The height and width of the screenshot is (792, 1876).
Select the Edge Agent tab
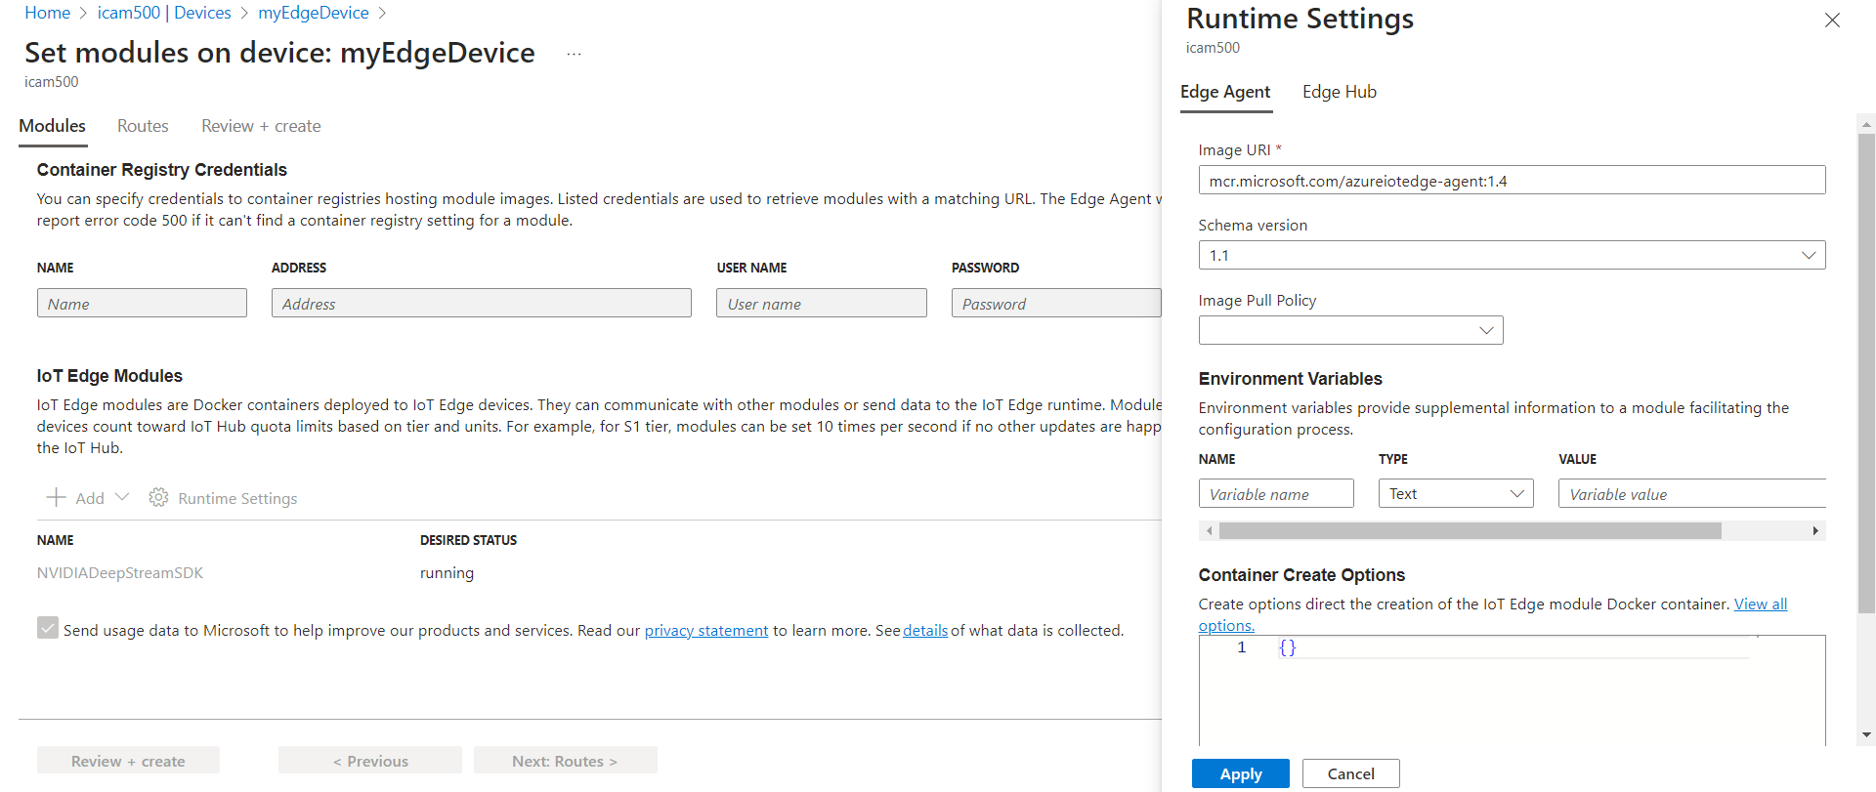pos(1225,92)
